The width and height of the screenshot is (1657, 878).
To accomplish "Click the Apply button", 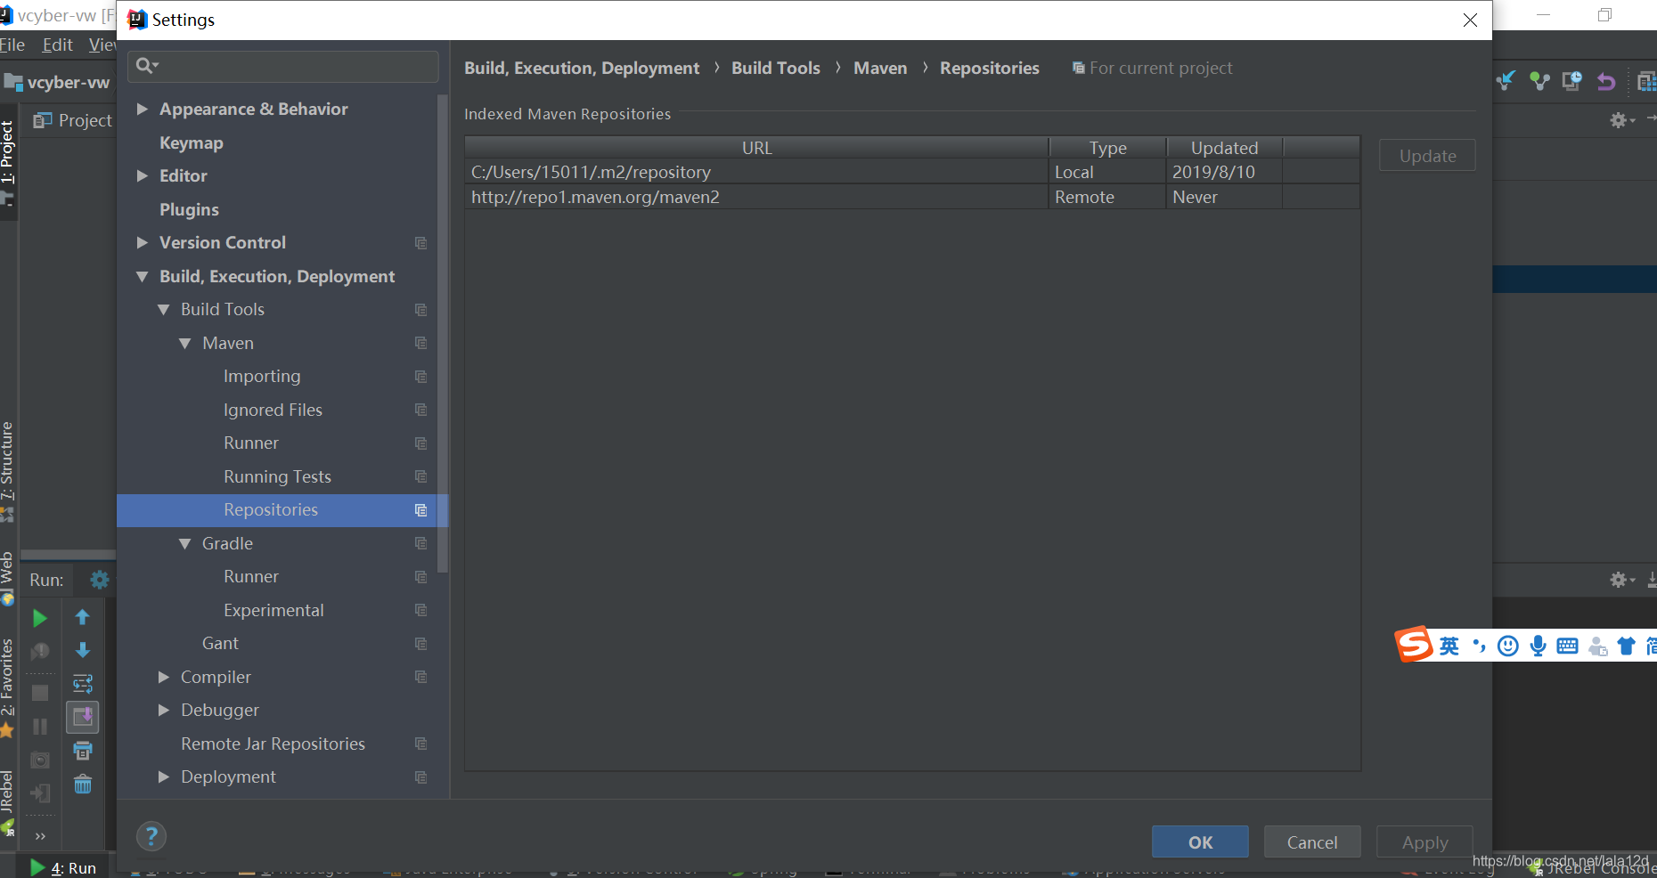I will click(1424, 842).
